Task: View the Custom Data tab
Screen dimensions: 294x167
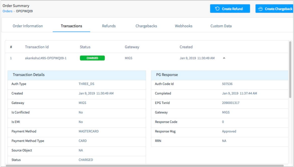Action: coord(221,26)
